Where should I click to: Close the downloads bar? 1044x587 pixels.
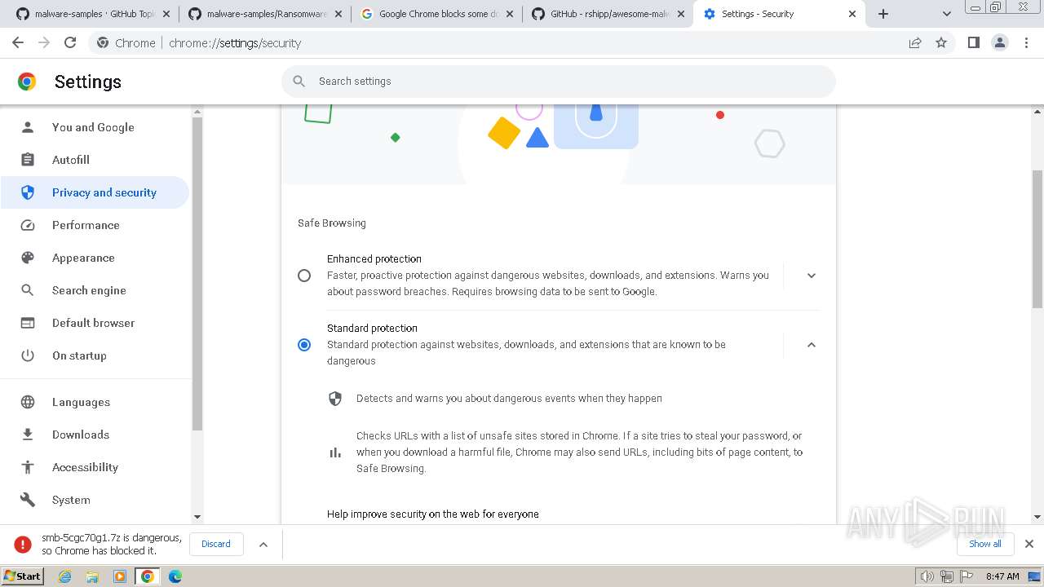click(1029, 544)
